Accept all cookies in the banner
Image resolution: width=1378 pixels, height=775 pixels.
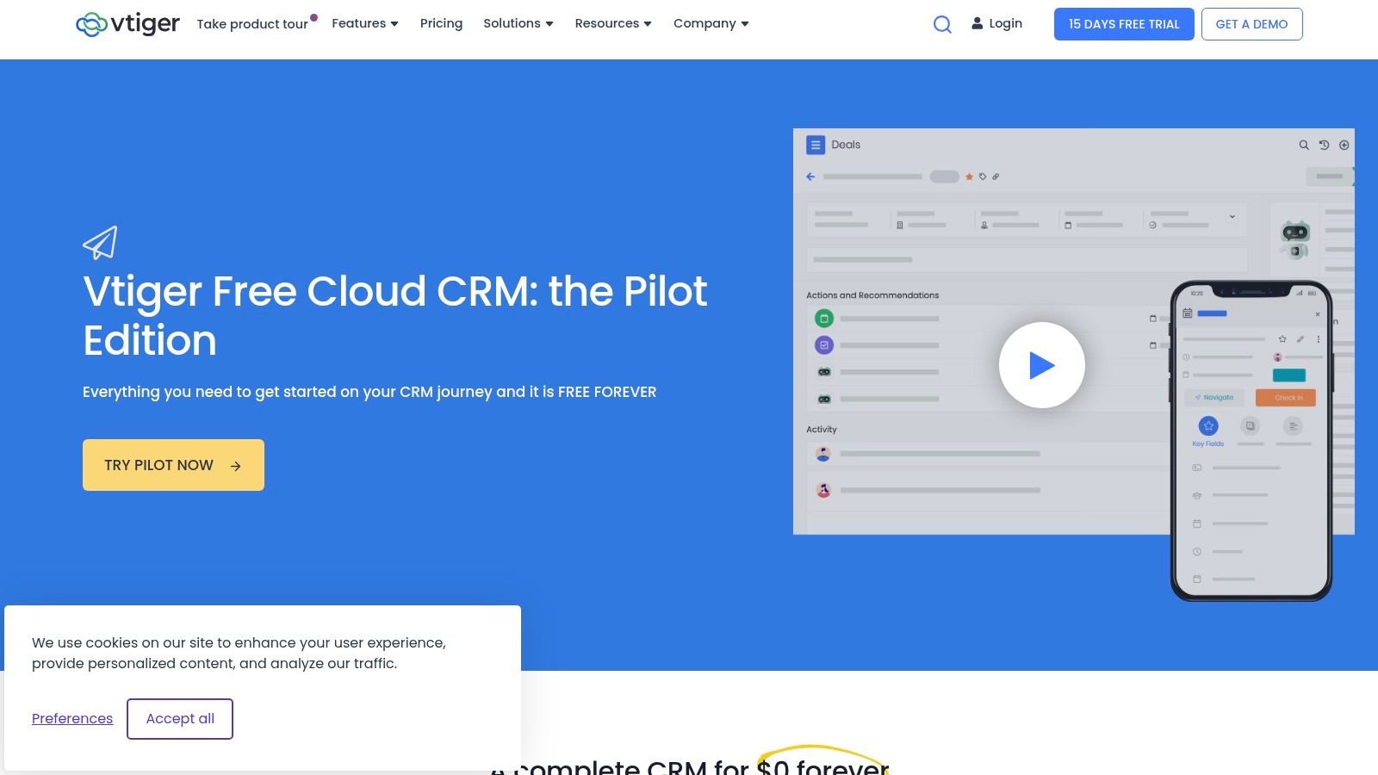point(179,718)
